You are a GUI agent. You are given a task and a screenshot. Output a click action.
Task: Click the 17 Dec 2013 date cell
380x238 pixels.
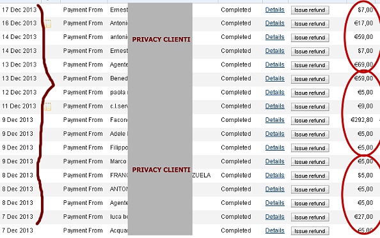pos(19,10)
